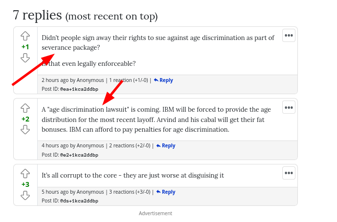Downvote the "corrupt to the core" reply
The image size is (337, 222).
pos(25,195)
